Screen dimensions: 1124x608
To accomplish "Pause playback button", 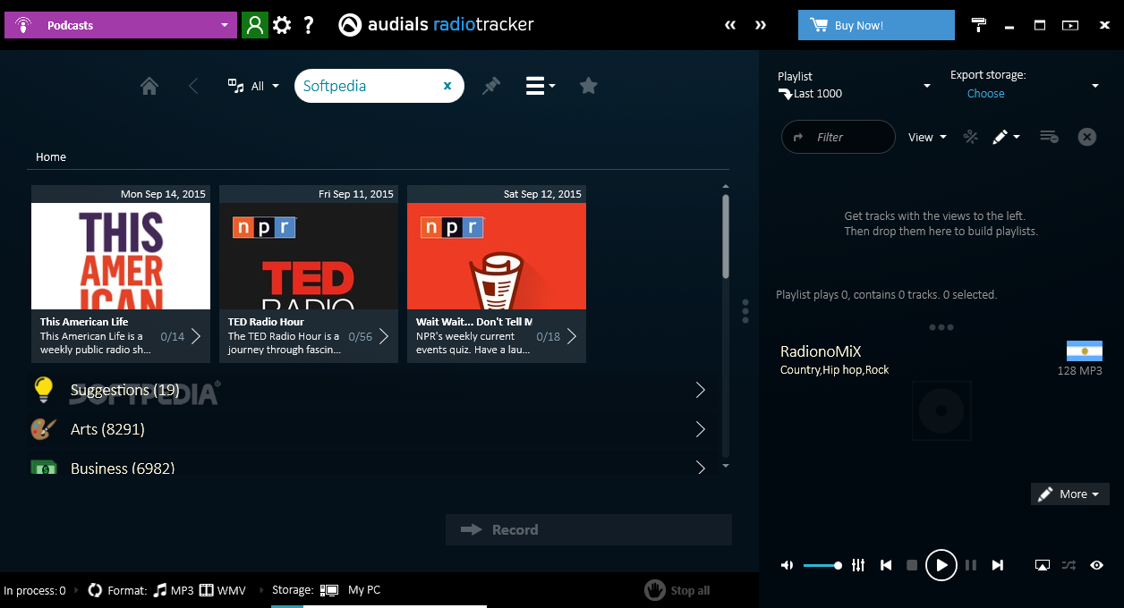I will 971,565.
